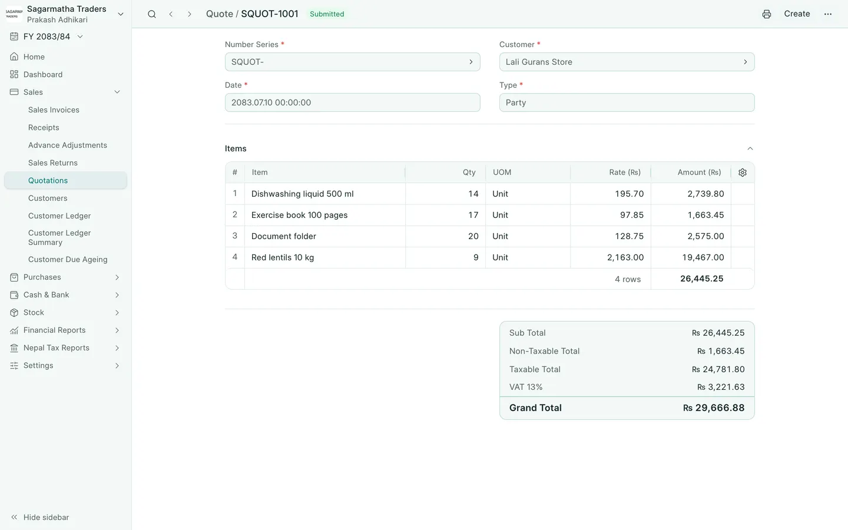Expand the Cash & Bank chevron
848x530 pixels.
[117, 295]
